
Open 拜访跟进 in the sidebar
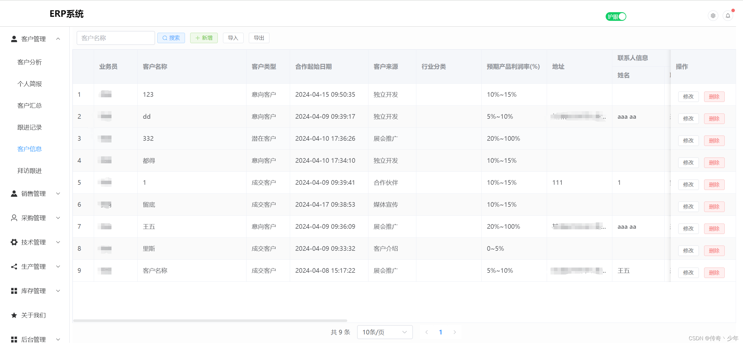[30, 171]
